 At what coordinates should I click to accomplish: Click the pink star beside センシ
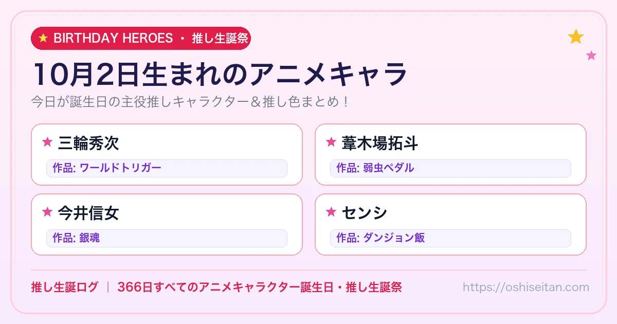coord(331,212)
